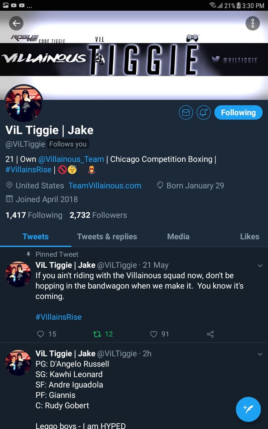Tap the back arrow icon
This screenshot has height=429, width=268.
point(16,24)
